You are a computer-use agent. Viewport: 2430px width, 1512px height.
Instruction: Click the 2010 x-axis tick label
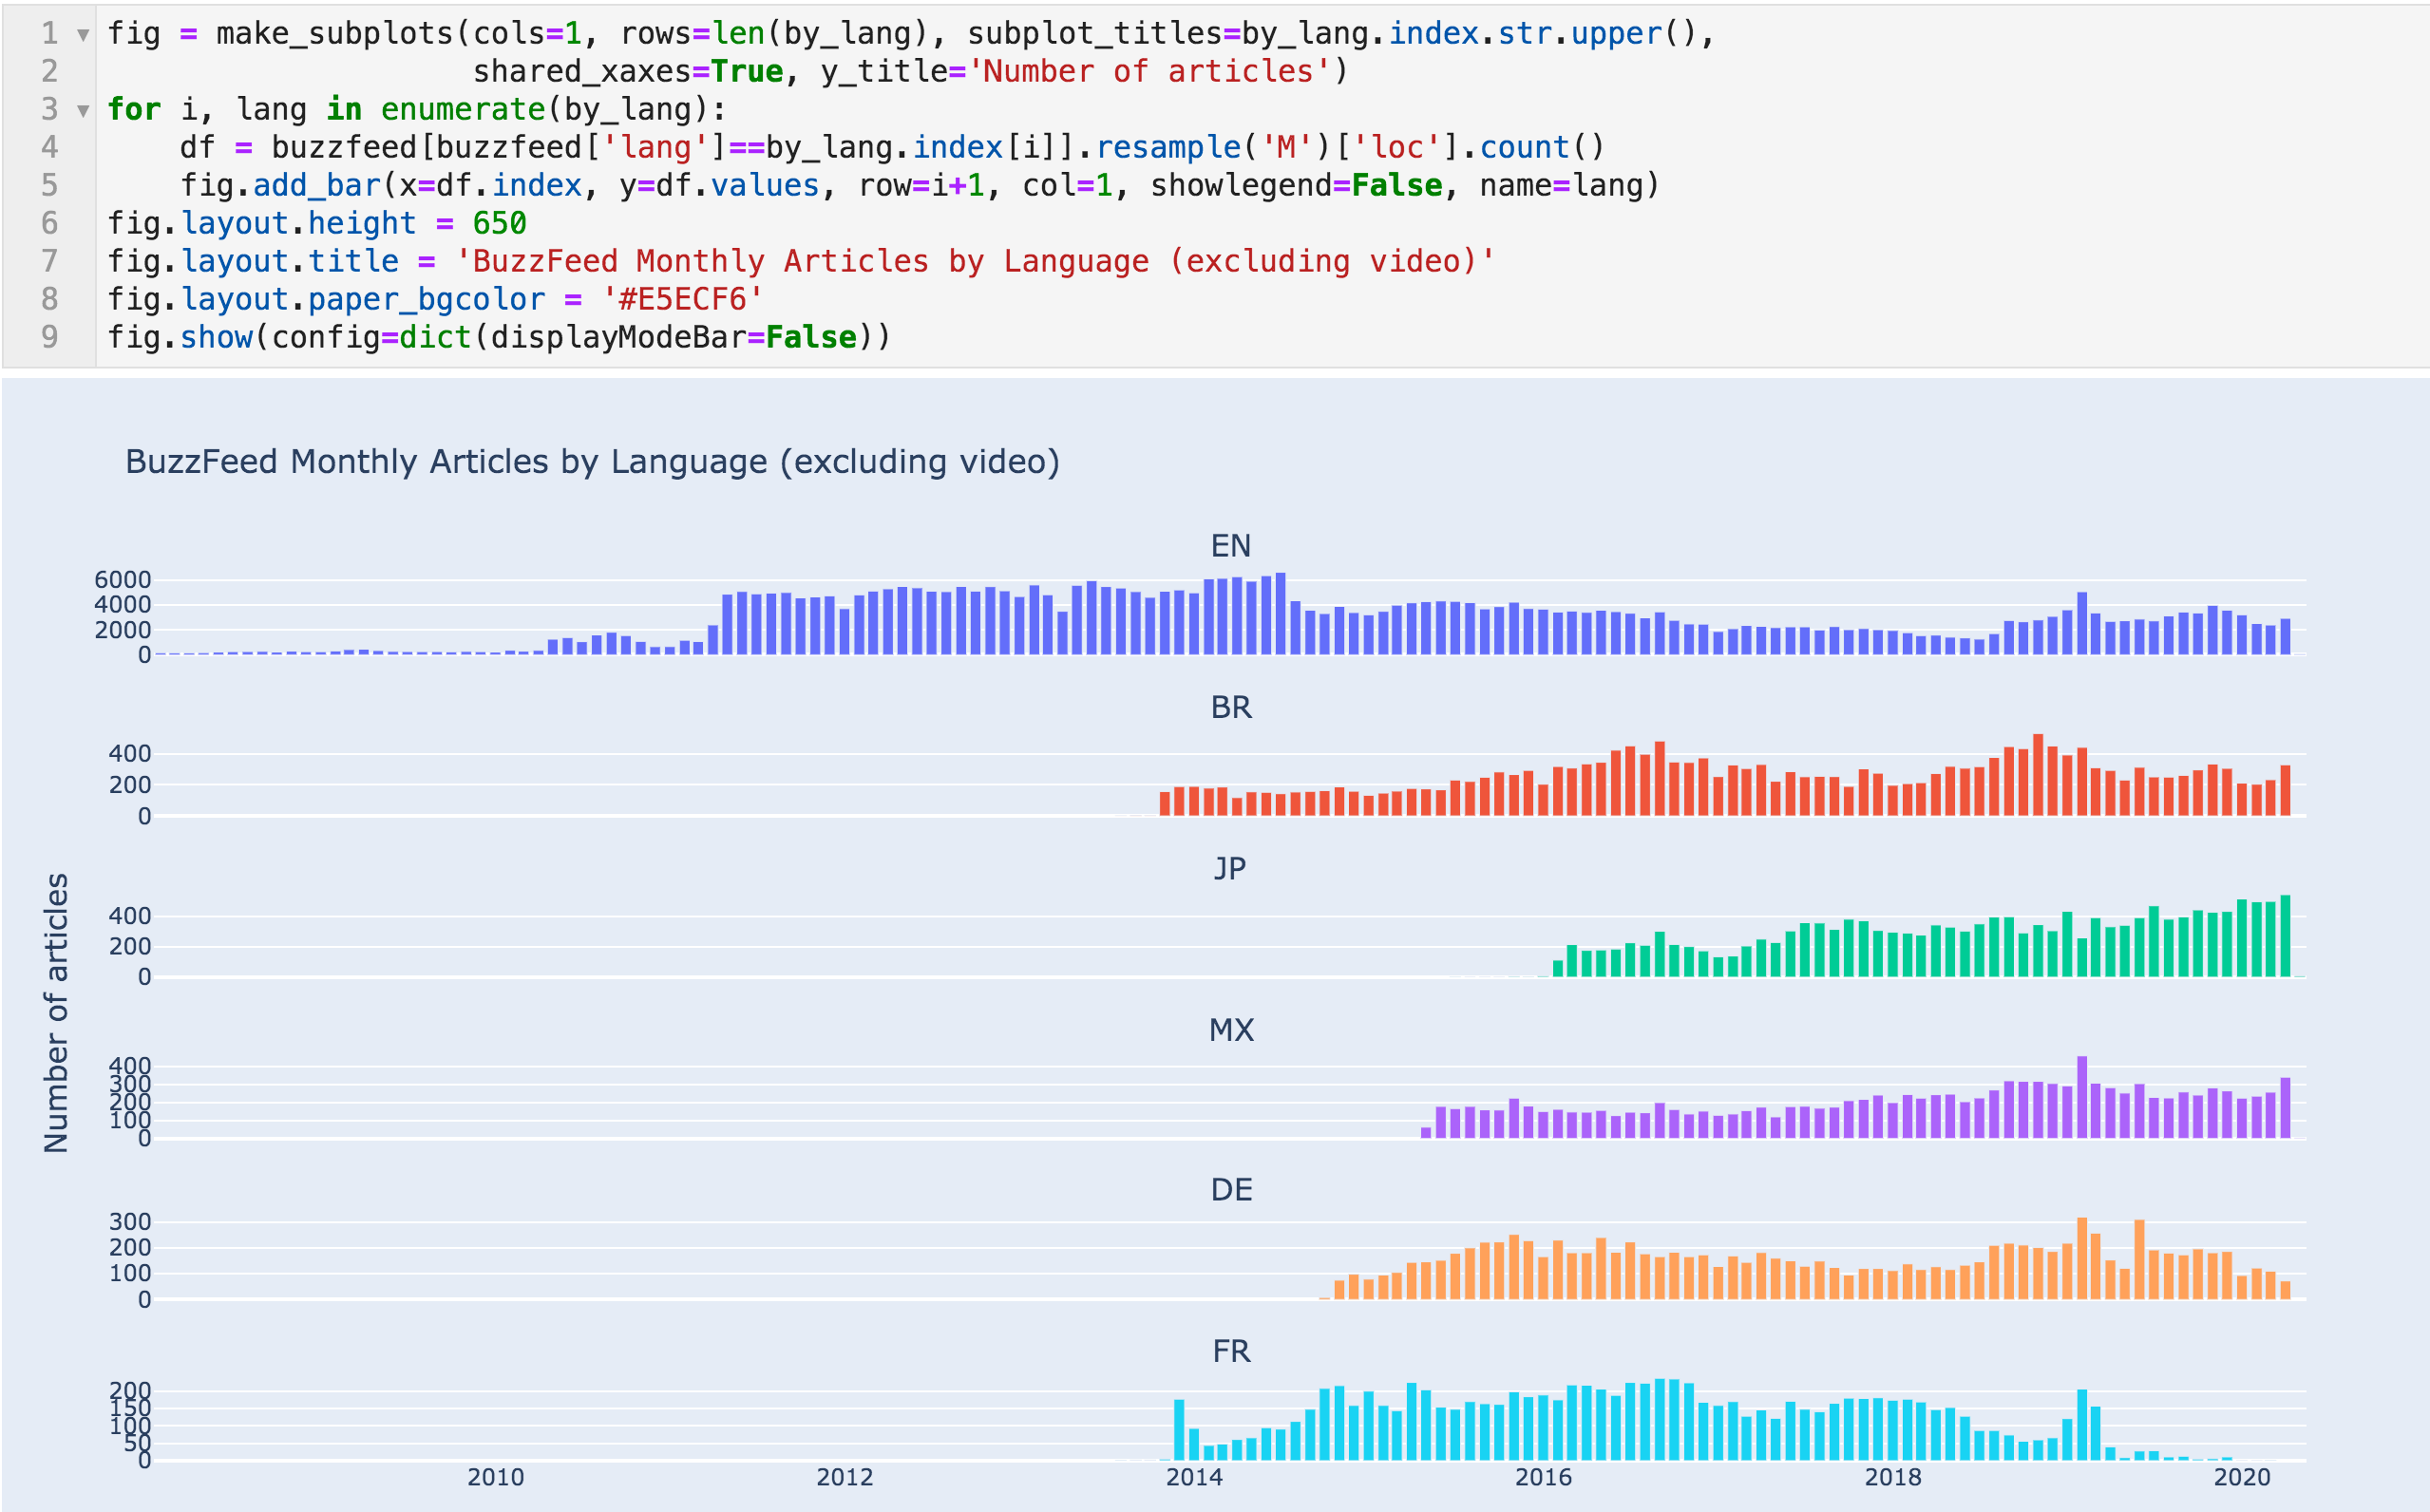(495, 1478)
